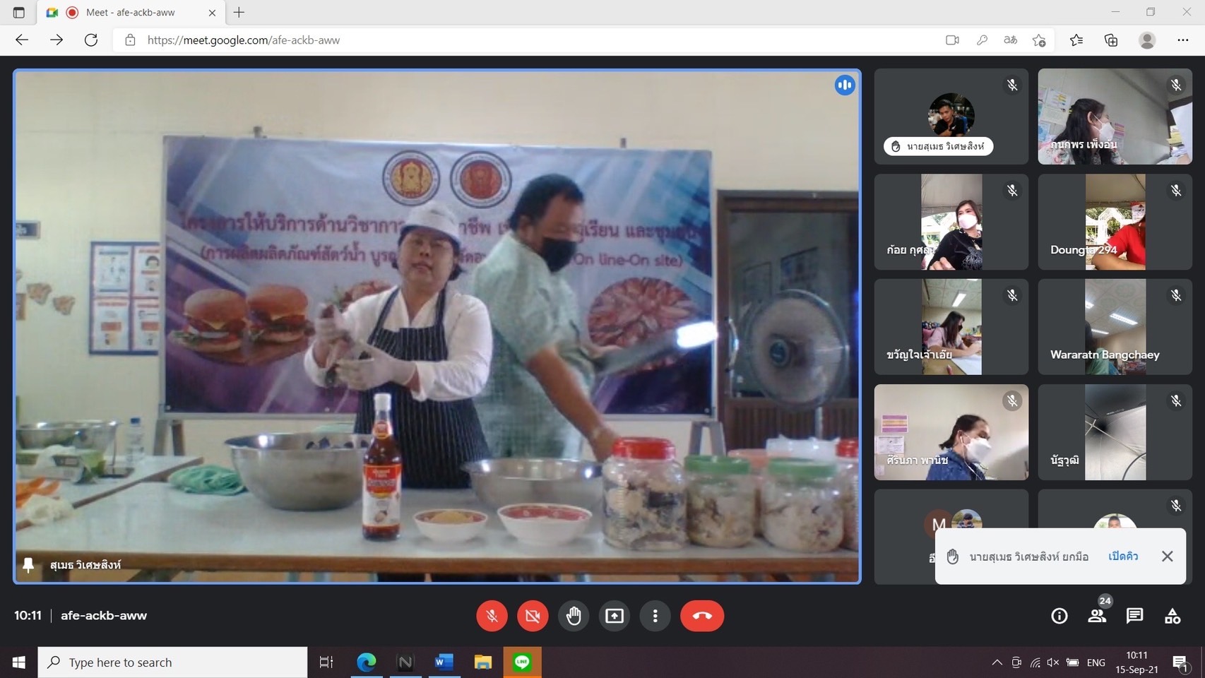Screen dimensions: 1205x678
Task: Toggle the raise hand button
Action: click(x=574, y=616)
